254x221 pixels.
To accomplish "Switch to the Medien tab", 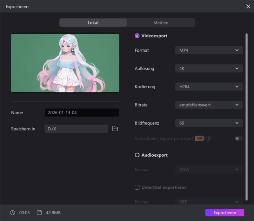I will (x=161, y=23).
